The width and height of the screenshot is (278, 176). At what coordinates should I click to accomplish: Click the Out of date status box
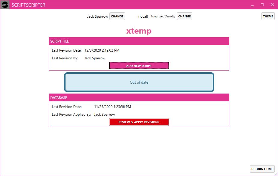coord(139,82)
